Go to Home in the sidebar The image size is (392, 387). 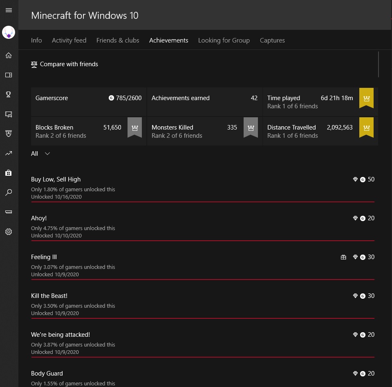9,56
